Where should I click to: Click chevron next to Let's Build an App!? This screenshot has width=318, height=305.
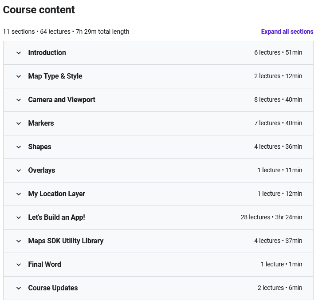(19, 218)
